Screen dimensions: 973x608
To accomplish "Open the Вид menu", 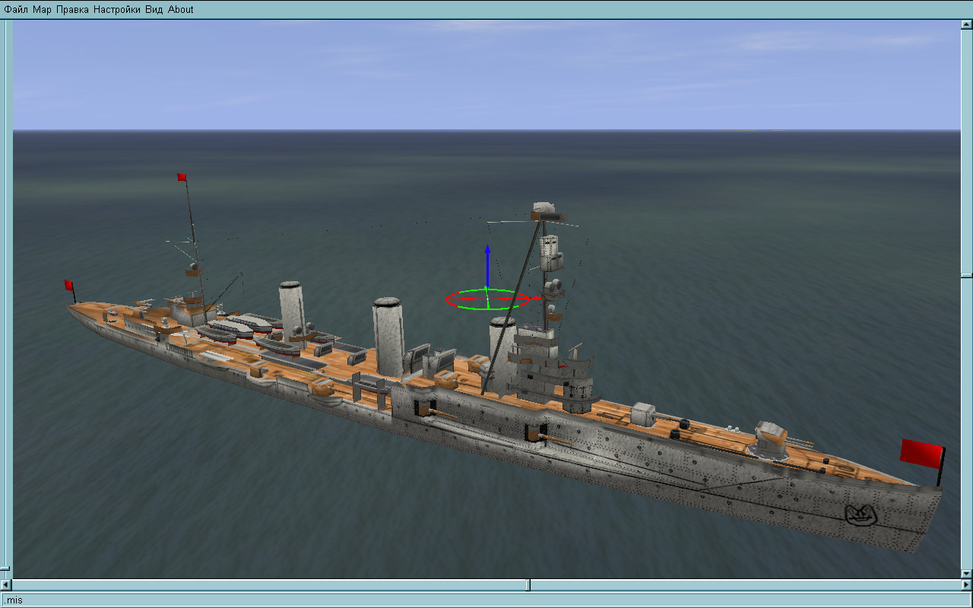I will [154, 9].
